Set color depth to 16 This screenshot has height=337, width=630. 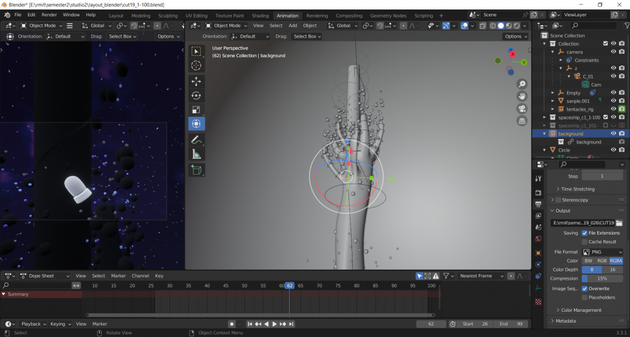pos(613,270)
